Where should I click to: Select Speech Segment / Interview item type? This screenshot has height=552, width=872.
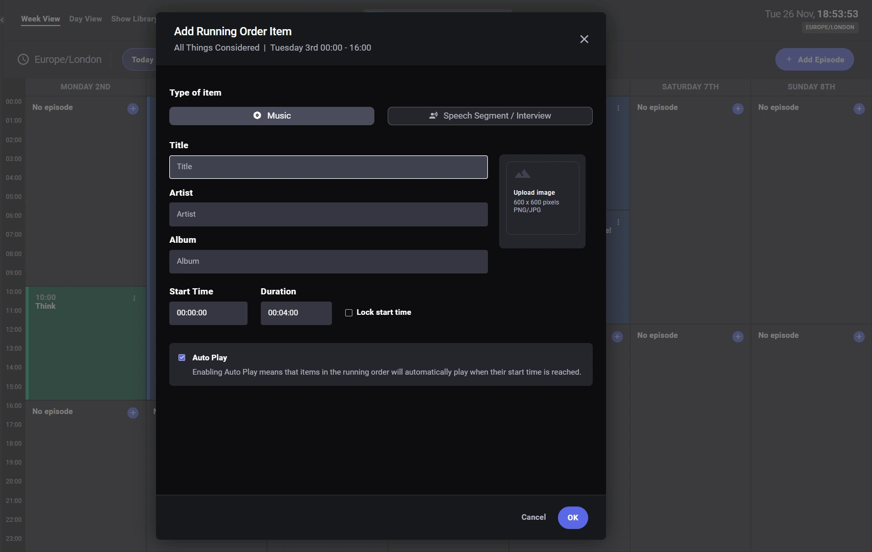coord(490,116)
